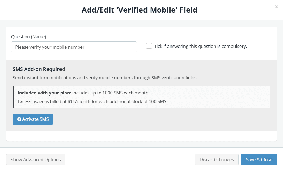Enable mandatory answering for this question
The height and width of the screenshot is (171, 283).
point(149,46)
